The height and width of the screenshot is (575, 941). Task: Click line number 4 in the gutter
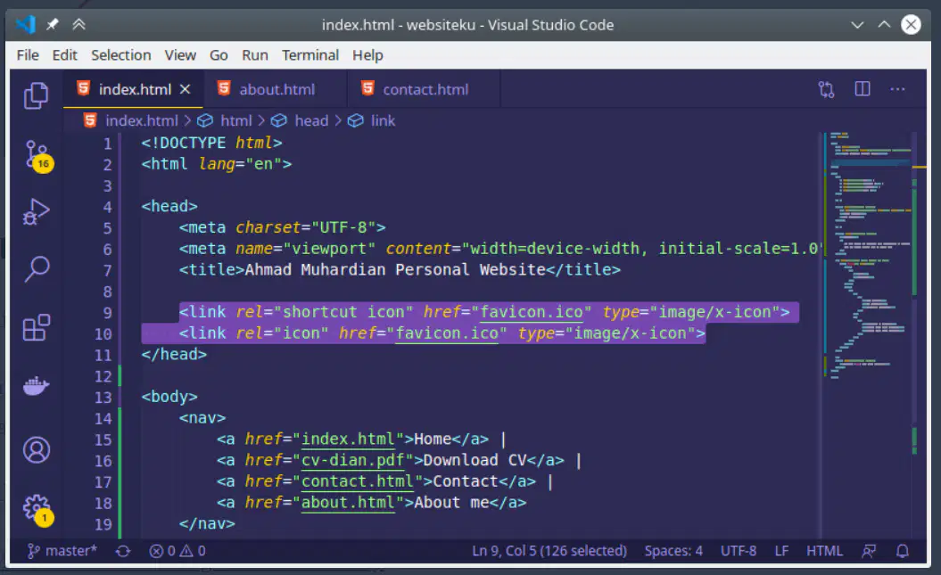107,207
